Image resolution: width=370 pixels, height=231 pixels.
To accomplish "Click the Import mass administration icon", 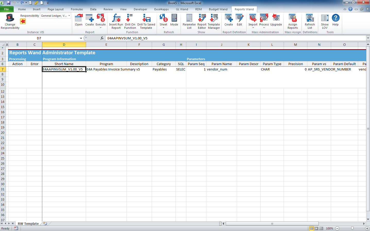I will tap(253, 18).
